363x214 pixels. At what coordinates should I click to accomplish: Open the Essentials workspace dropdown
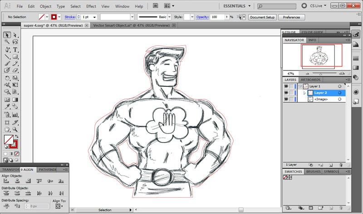(250, 6)
